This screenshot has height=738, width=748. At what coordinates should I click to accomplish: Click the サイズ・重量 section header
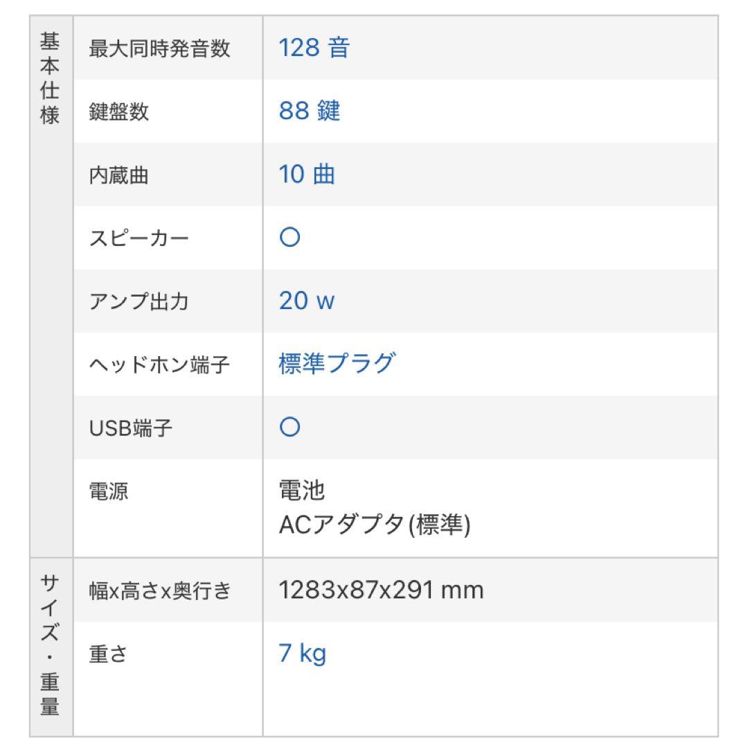[x=51, y=644]
